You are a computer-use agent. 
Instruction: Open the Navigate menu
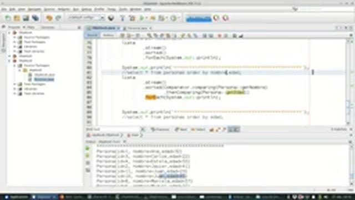point(34,9)
